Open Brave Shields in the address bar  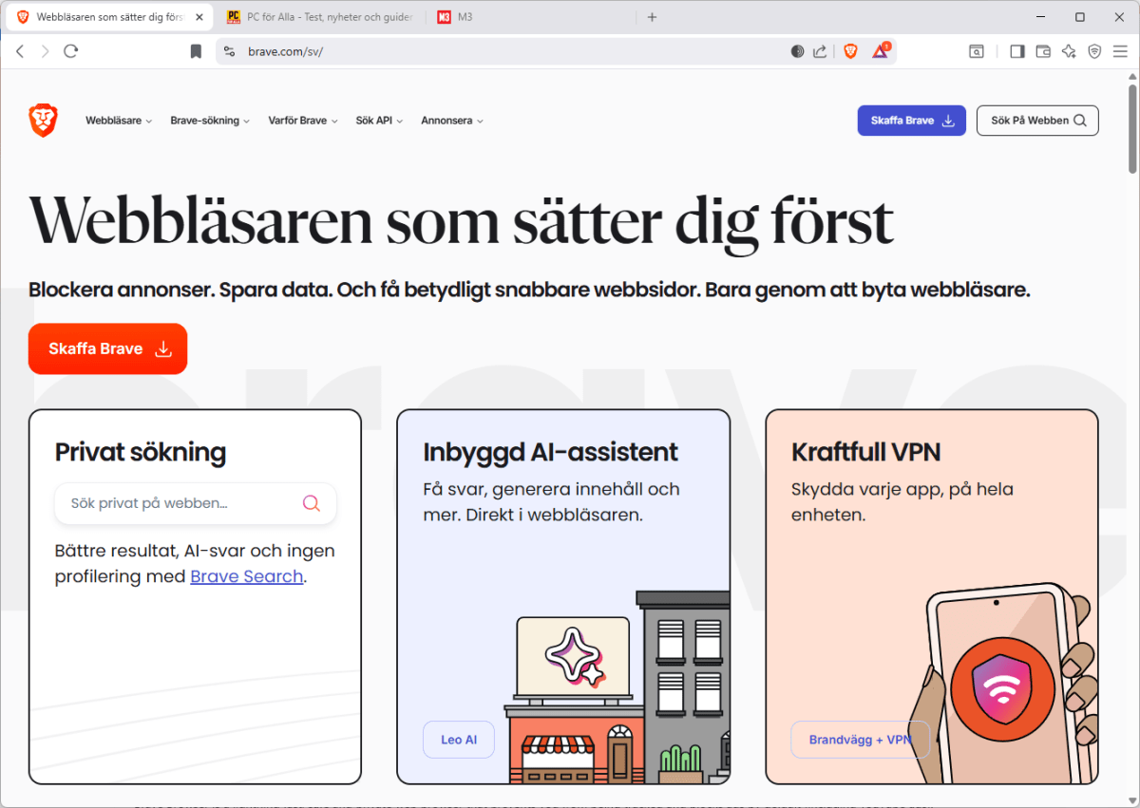click(849, 51)
